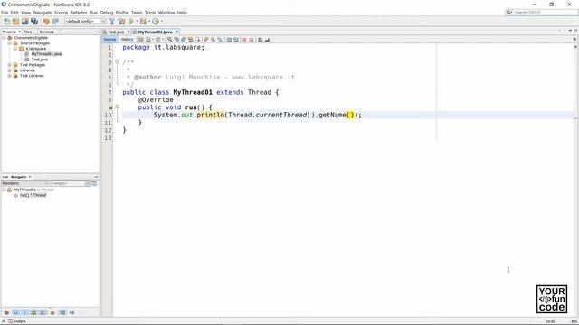This screenshot has width=579, height=325.
Task: Click the red Start Macro Recording icon
Action: 244,40
